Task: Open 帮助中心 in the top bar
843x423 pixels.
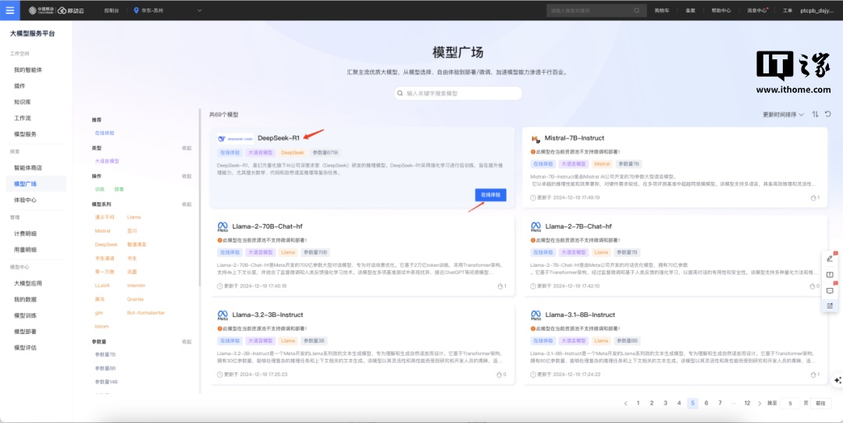Action: 721,10
